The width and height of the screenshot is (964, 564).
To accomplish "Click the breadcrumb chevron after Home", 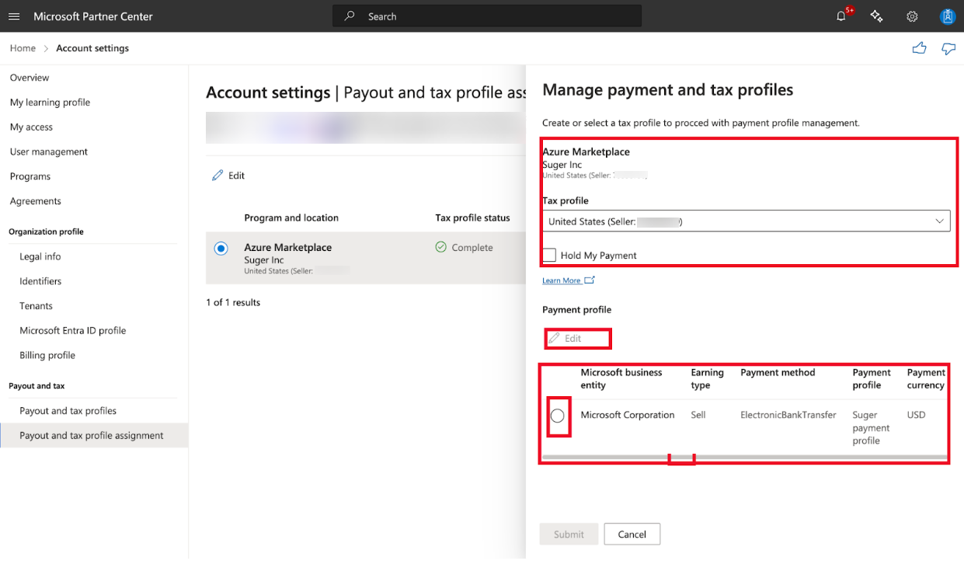I will coord(46,48).
